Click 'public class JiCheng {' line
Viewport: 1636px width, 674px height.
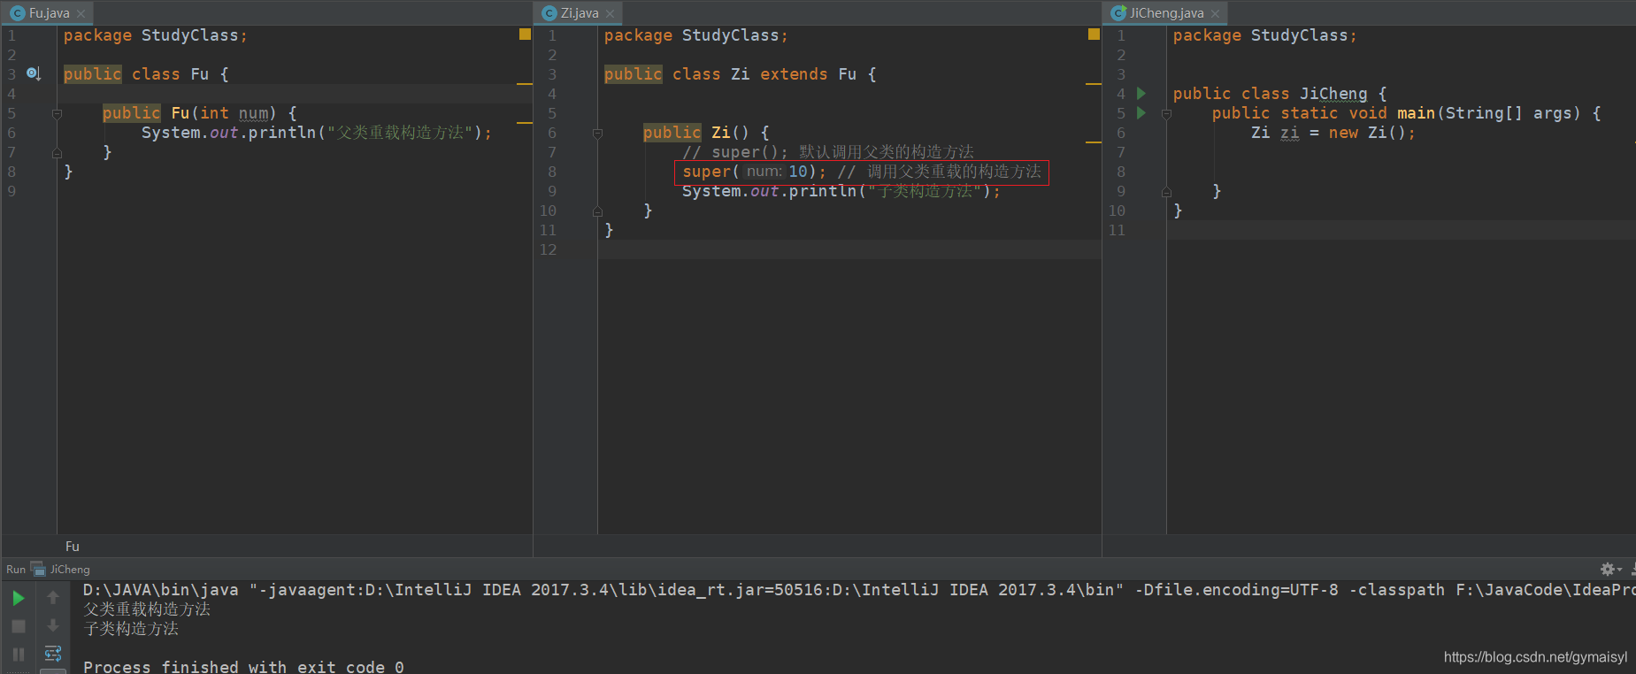[x=1280, y=93]
